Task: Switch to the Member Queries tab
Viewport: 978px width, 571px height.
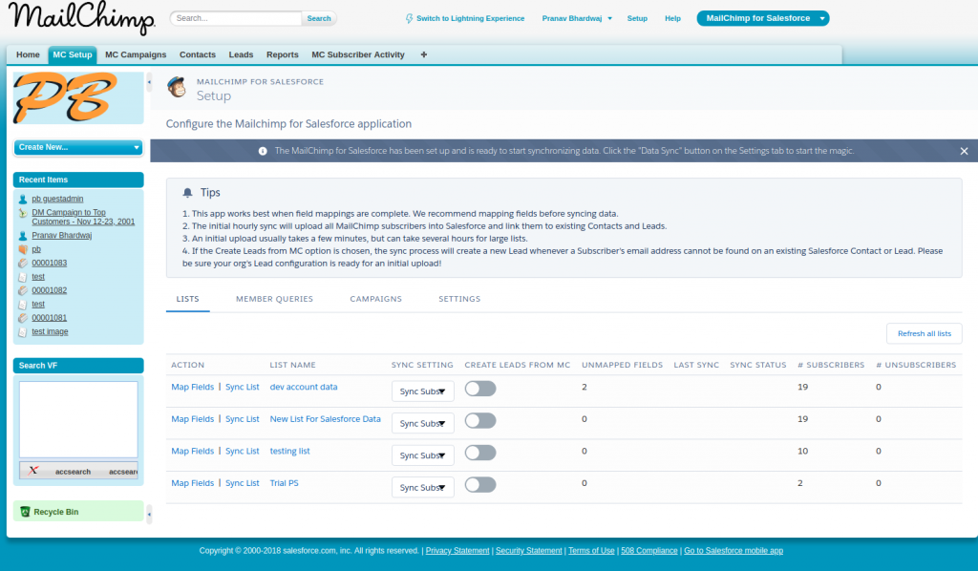Action: [x=274, y=299]
